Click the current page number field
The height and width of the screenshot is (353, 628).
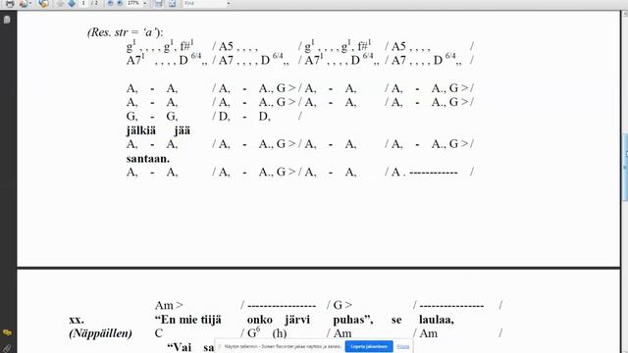click(x=83, y=3)
